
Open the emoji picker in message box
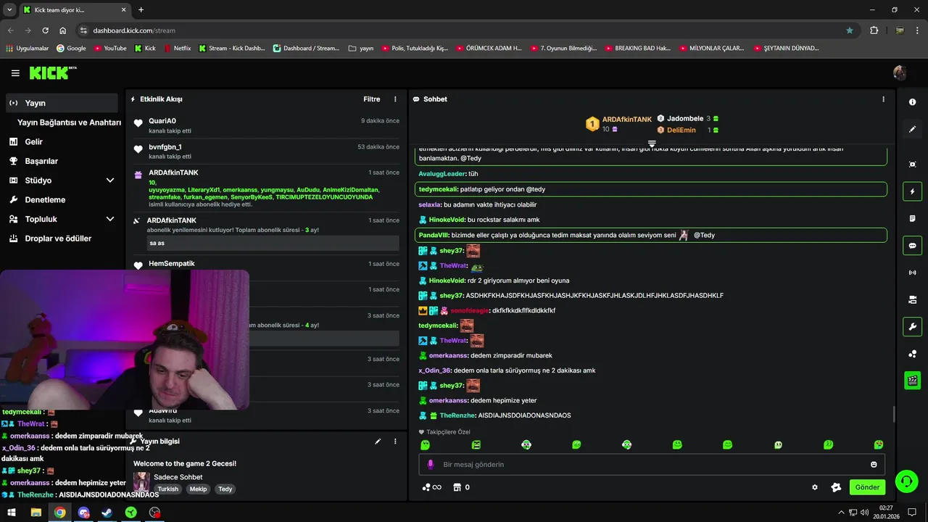874,464
